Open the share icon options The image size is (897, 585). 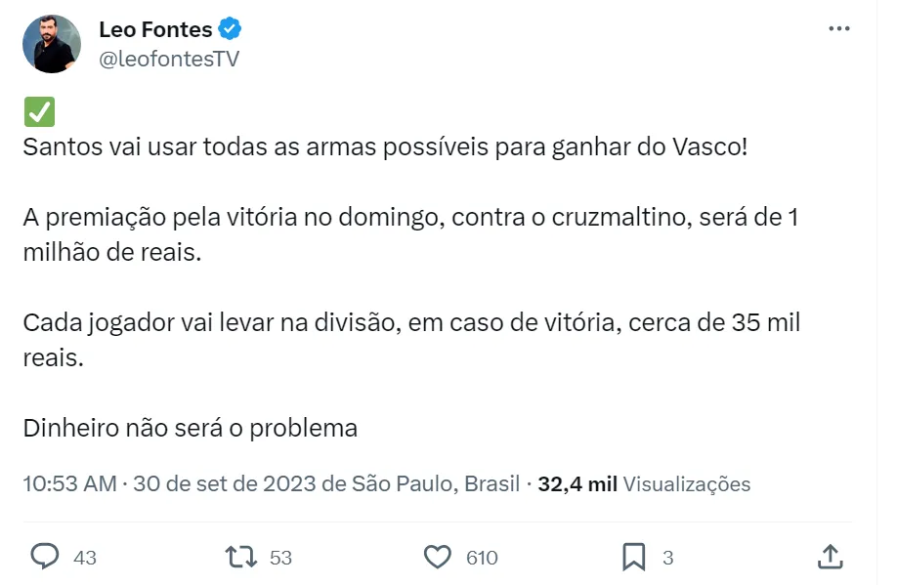pos(830,557)
